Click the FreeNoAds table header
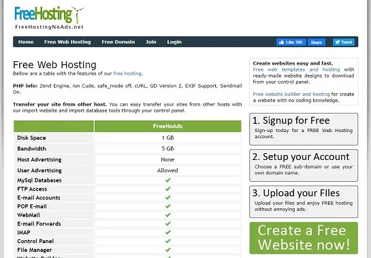This screenshot has width=371, height=258. point(167,126)
